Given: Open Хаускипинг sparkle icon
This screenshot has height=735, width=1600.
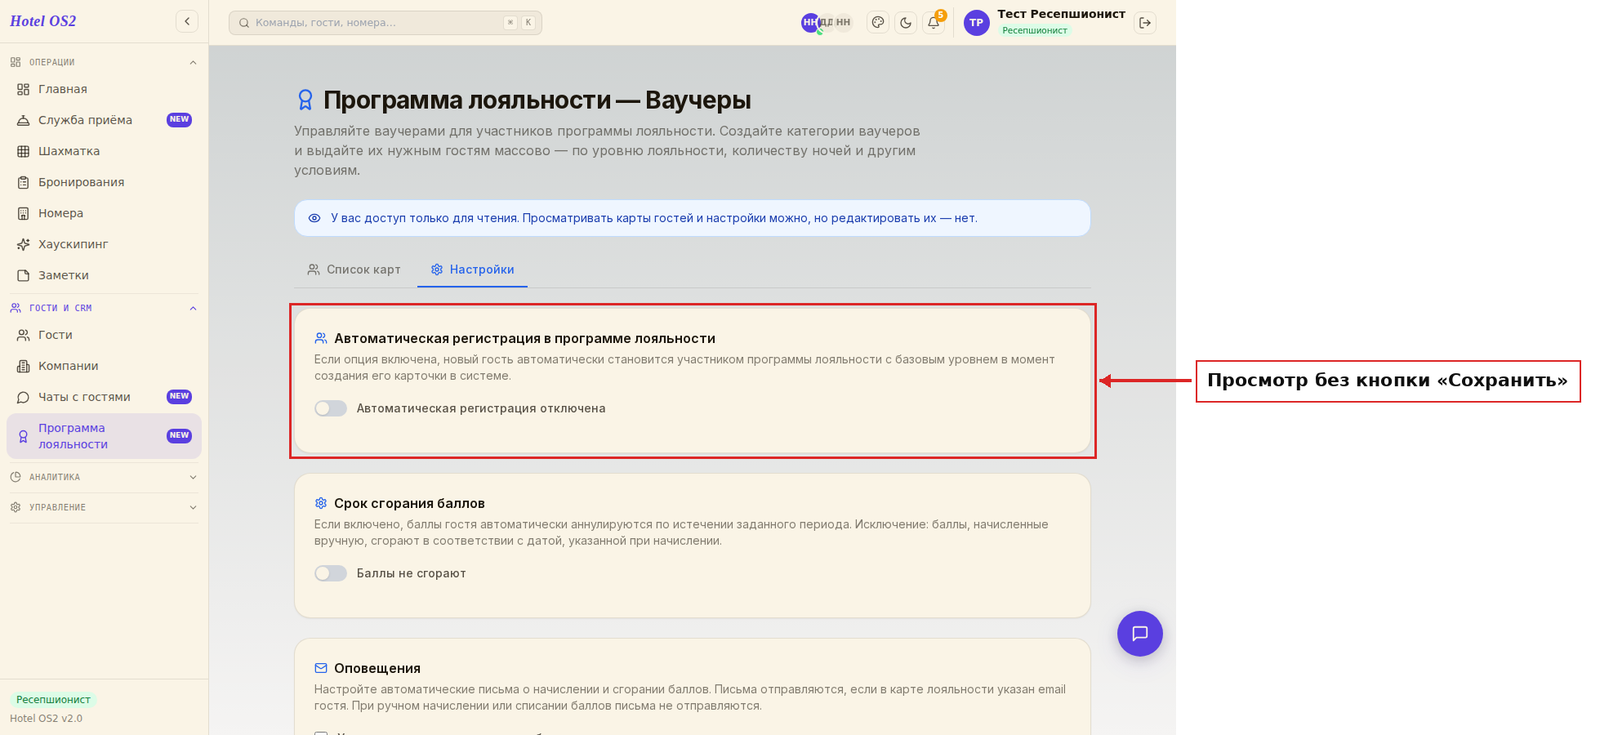Looking at the screenshot, I should coord(23,244).
